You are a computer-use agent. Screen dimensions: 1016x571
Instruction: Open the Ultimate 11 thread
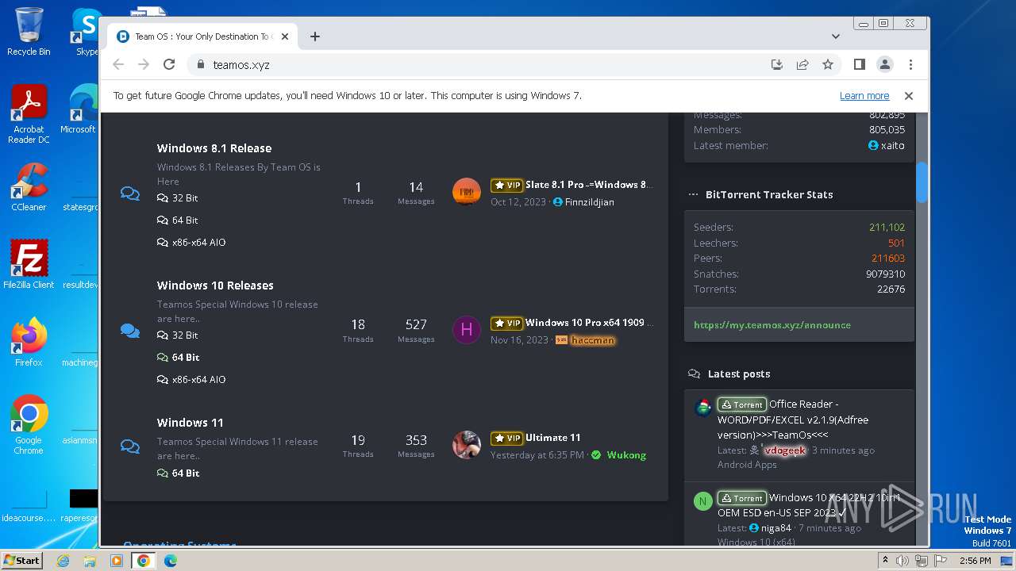553,438
